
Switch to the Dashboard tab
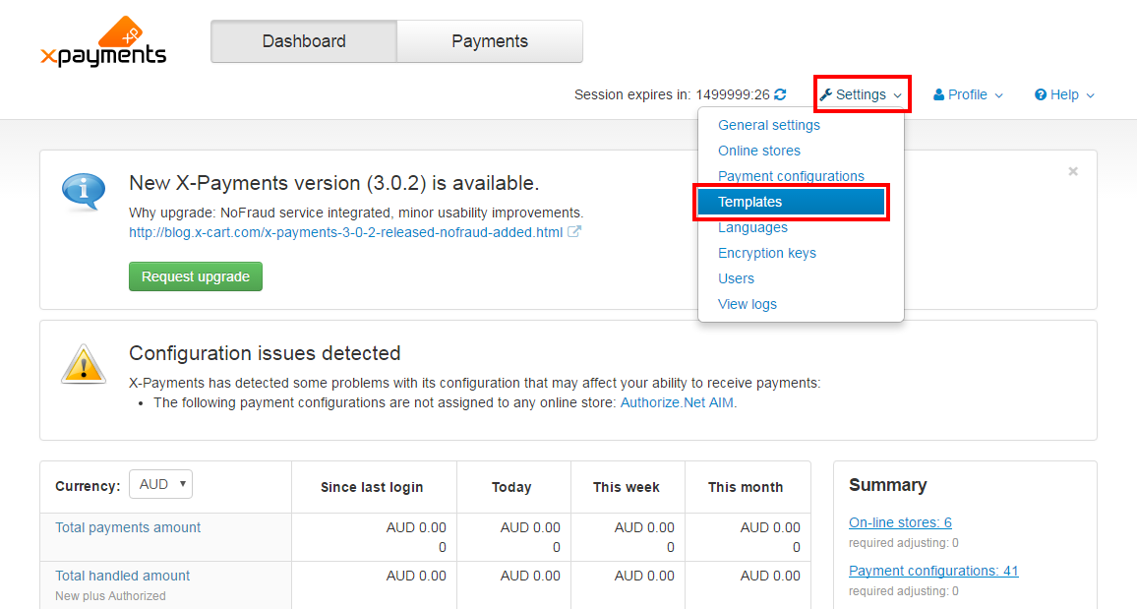pyautogui.click(x=304, y=41)
